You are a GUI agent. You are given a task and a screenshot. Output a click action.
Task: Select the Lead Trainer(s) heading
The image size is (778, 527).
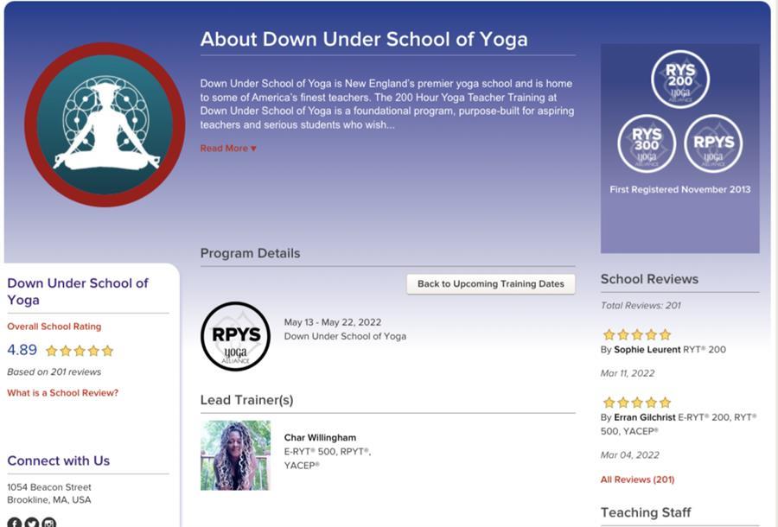tap(246, 397)
